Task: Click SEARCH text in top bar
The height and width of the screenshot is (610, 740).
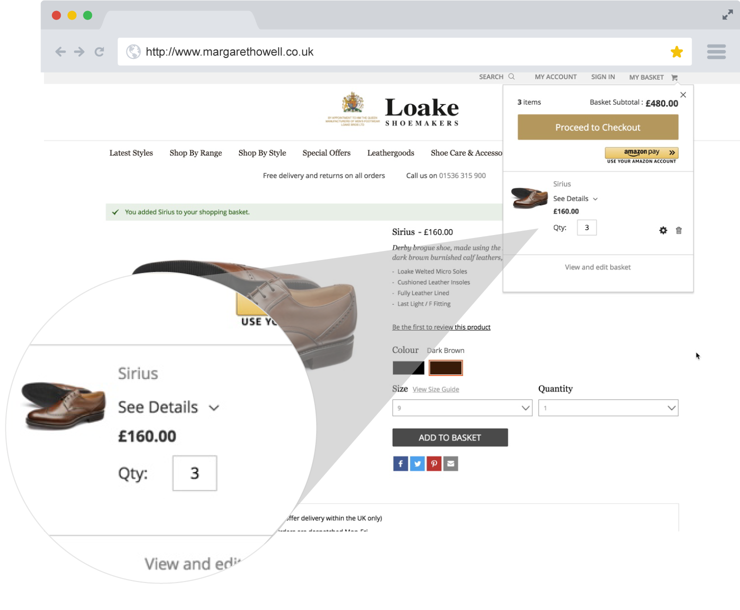Action: [491, 77]
